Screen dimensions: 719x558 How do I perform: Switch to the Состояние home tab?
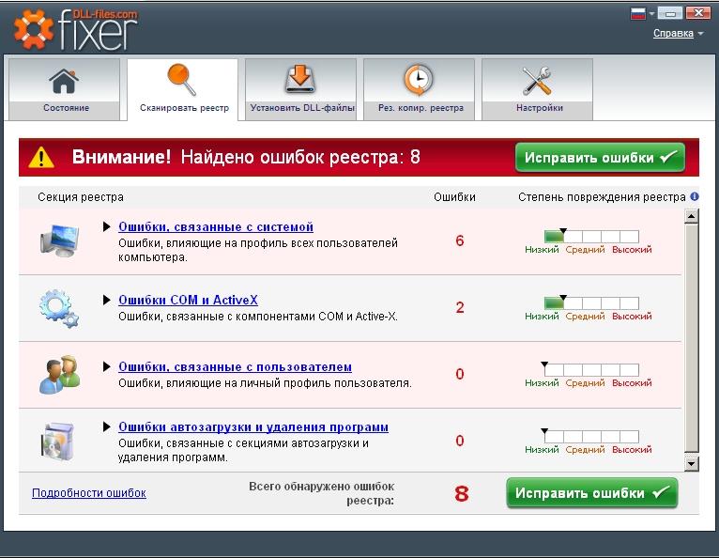[x=66, y=90]
